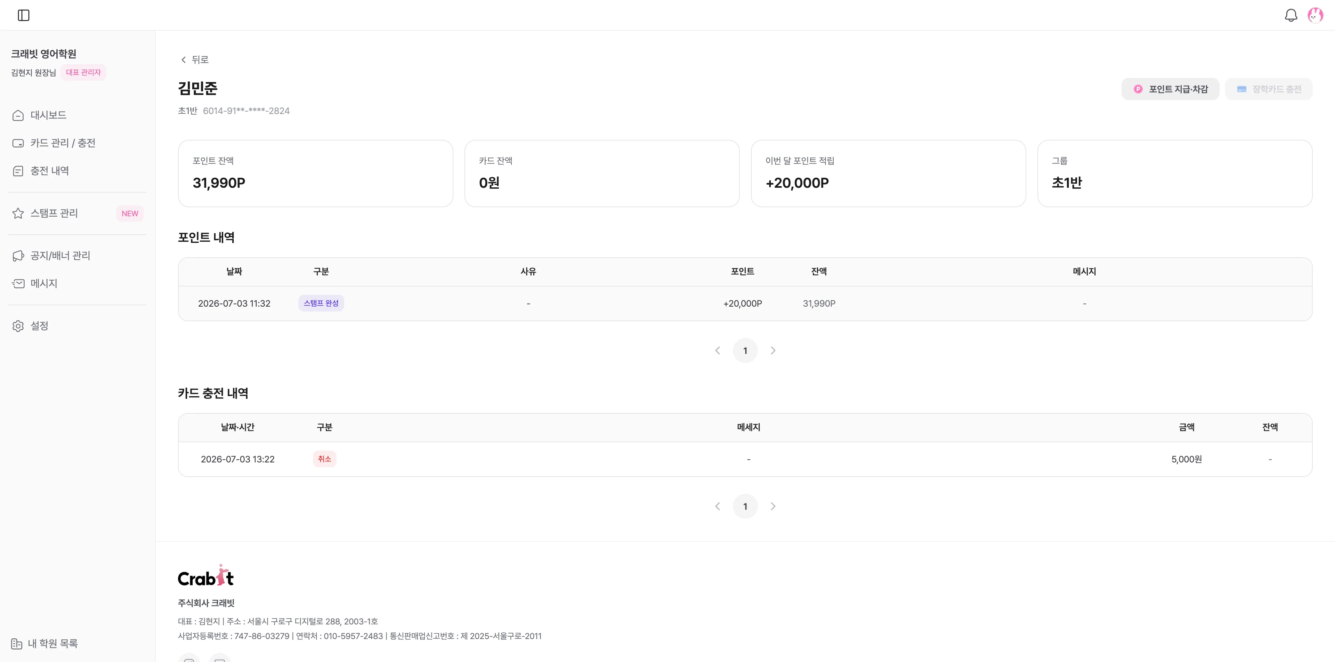Click the 장학카드 충전 button

click(x=1269, y=89)
